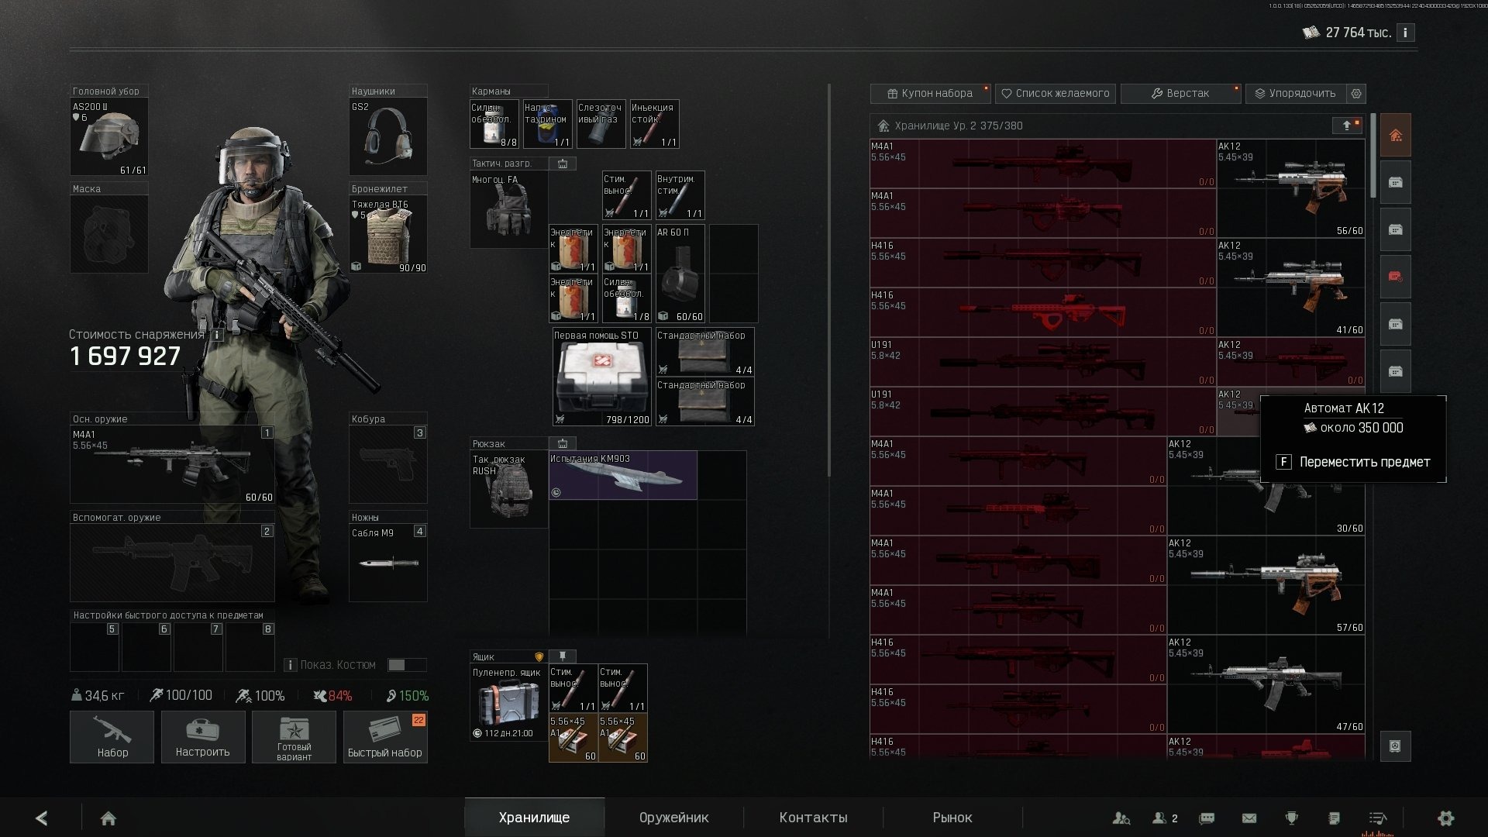Select the AR 60 П drum magazine
This screenshot has width=1488, height=837.
[680, 274]
